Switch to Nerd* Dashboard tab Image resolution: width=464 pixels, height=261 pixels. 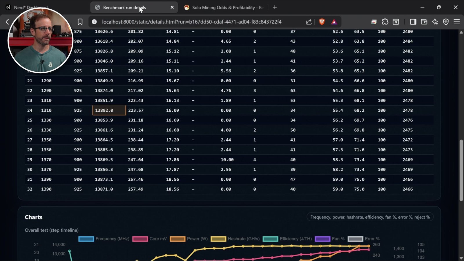(31, 8)
